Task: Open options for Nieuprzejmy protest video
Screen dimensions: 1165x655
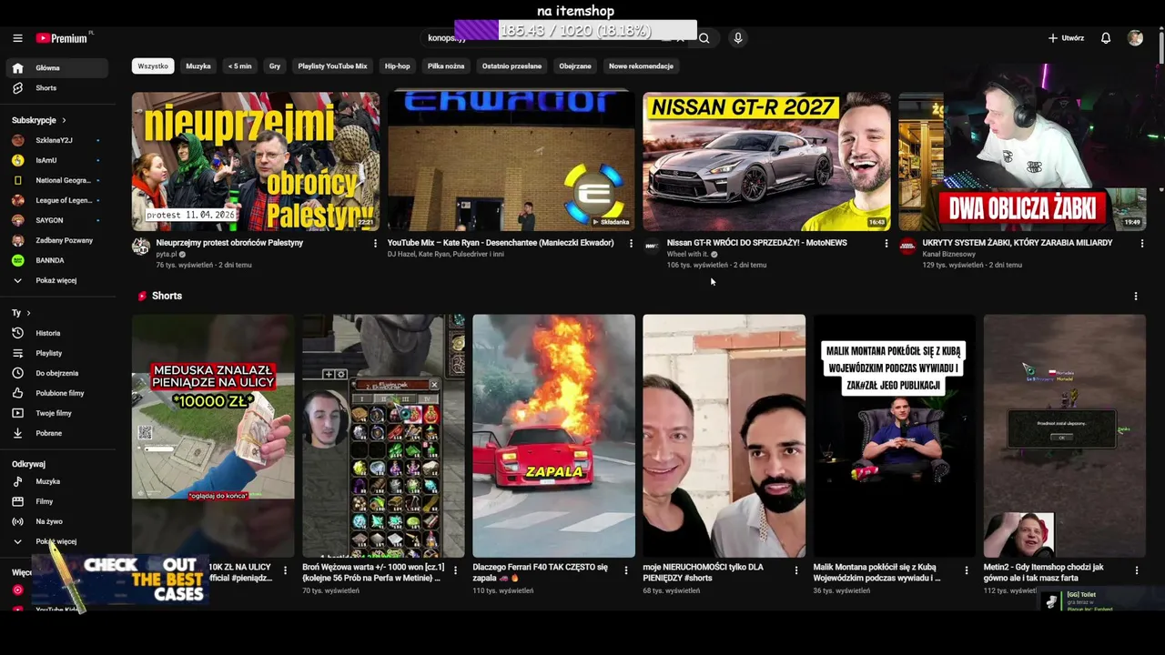Action: 375,244
